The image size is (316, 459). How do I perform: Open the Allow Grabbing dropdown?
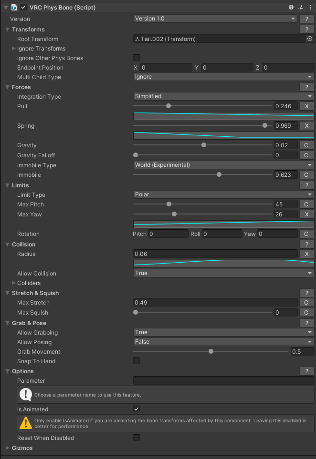(x=223, y=332)
